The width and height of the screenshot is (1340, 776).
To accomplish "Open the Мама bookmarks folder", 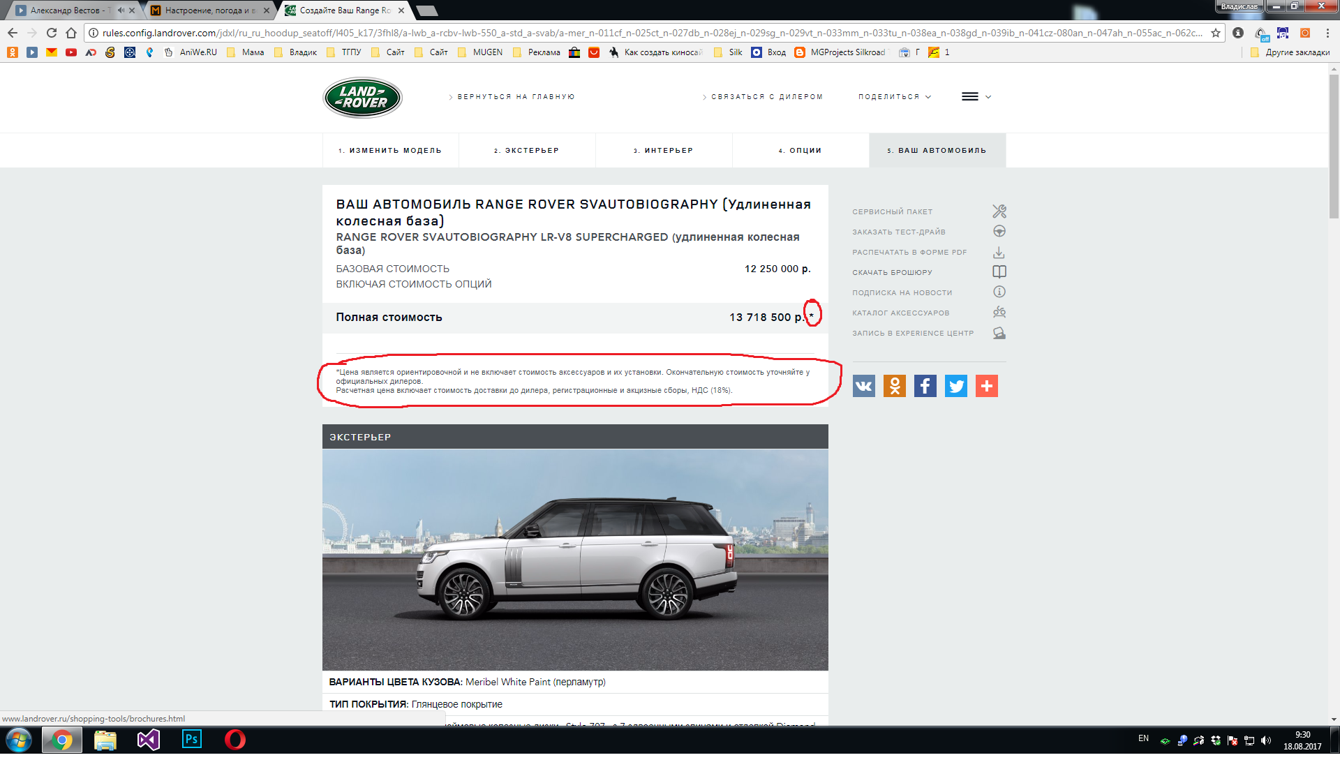I will [x=246, y=52].
